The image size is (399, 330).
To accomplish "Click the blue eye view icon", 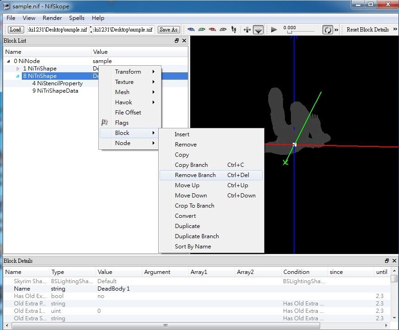I will pyautogui.click(x=191, y=30).
